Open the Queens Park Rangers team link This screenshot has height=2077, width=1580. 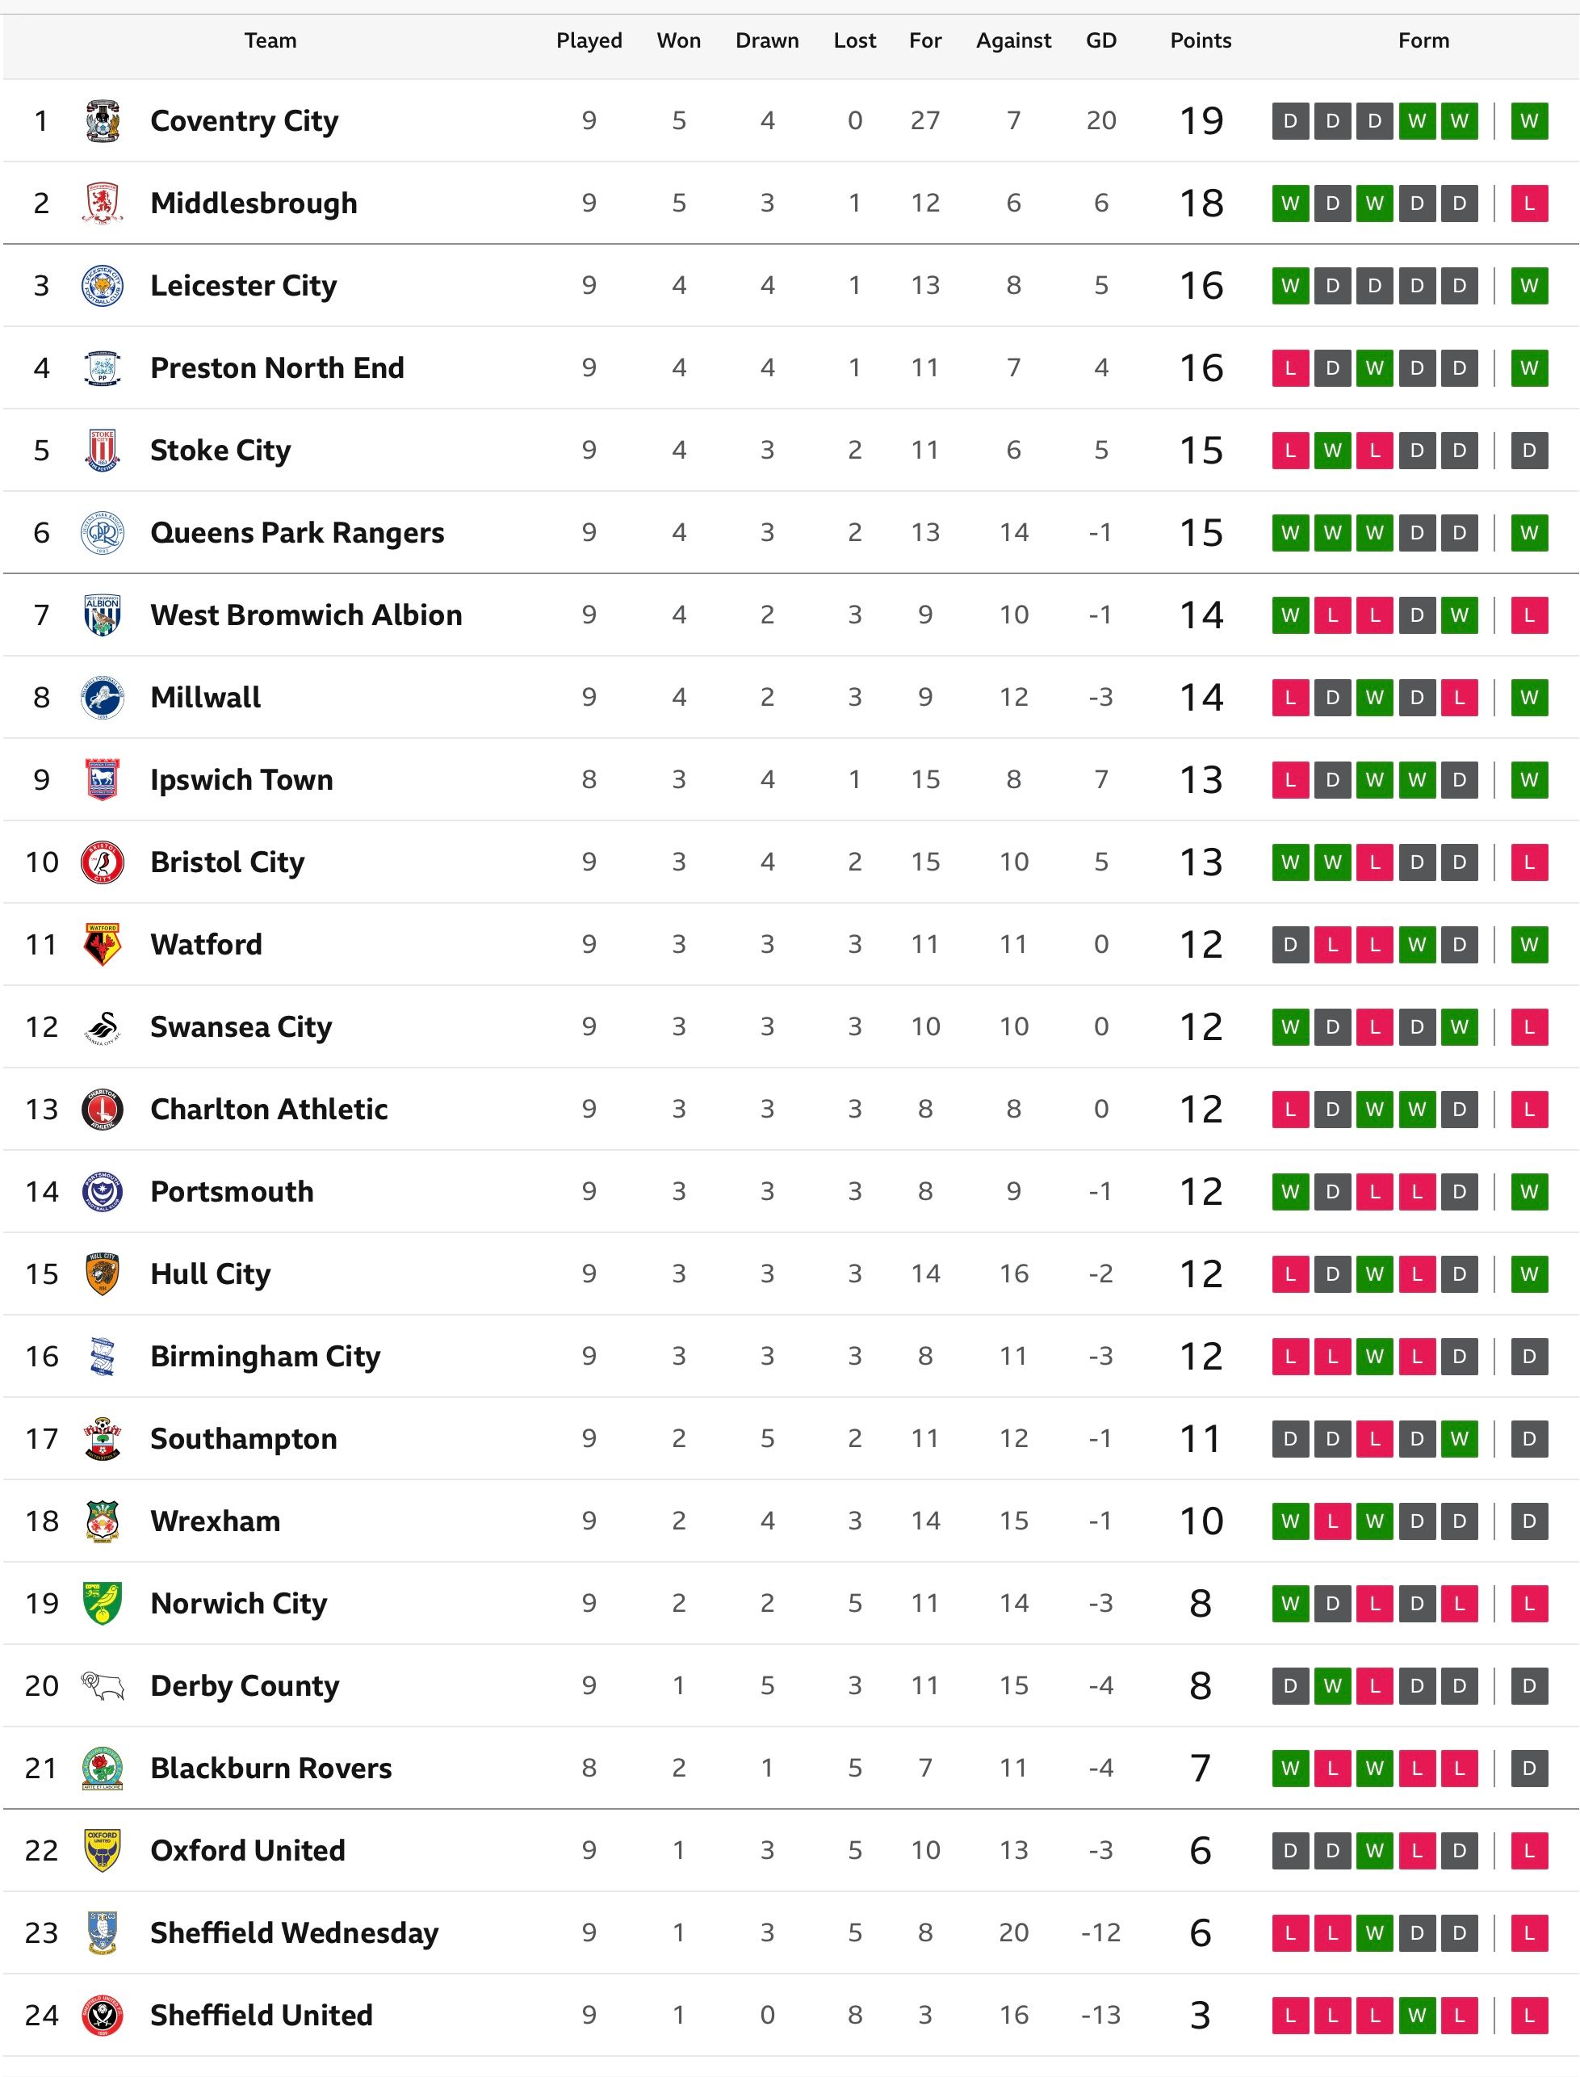[297, 532]
